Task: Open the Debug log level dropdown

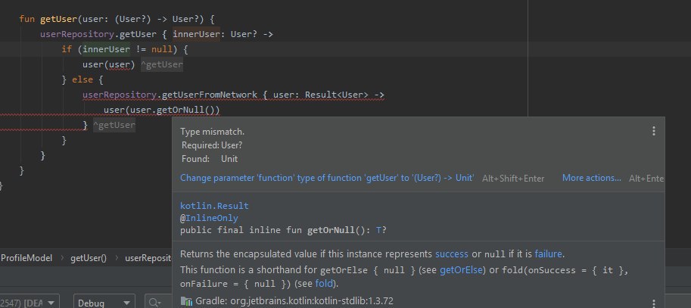Action: pos(104,303)
